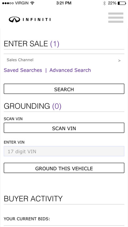Click the SEARCH button
Image resolution: width=128 pixels, height=227 pixels.
(x=64, y=89)
